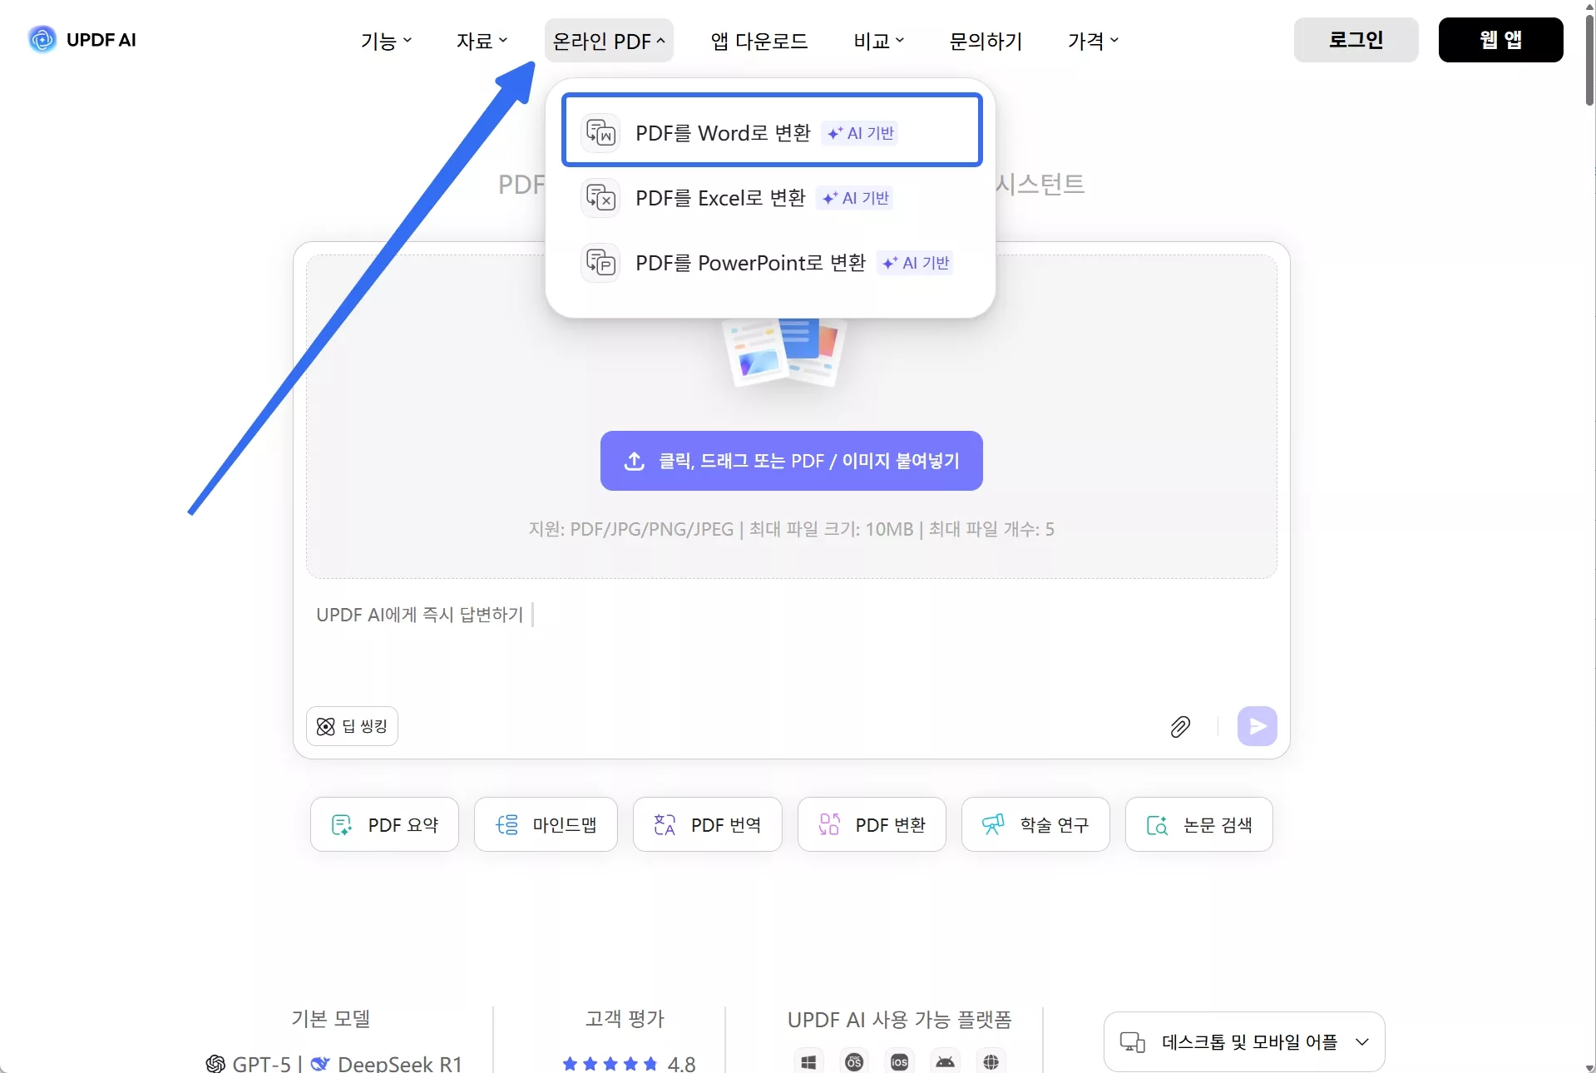Click the PDF to PowerPoint convert icon
1596x1073 pixels.
click(600, 262)
